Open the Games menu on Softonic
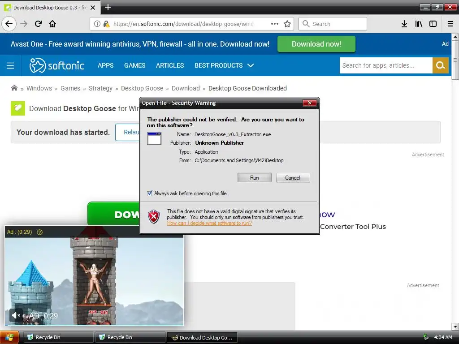Image resolution: width=459 pixels, height=344 pixels. click(x=134, y=65)
